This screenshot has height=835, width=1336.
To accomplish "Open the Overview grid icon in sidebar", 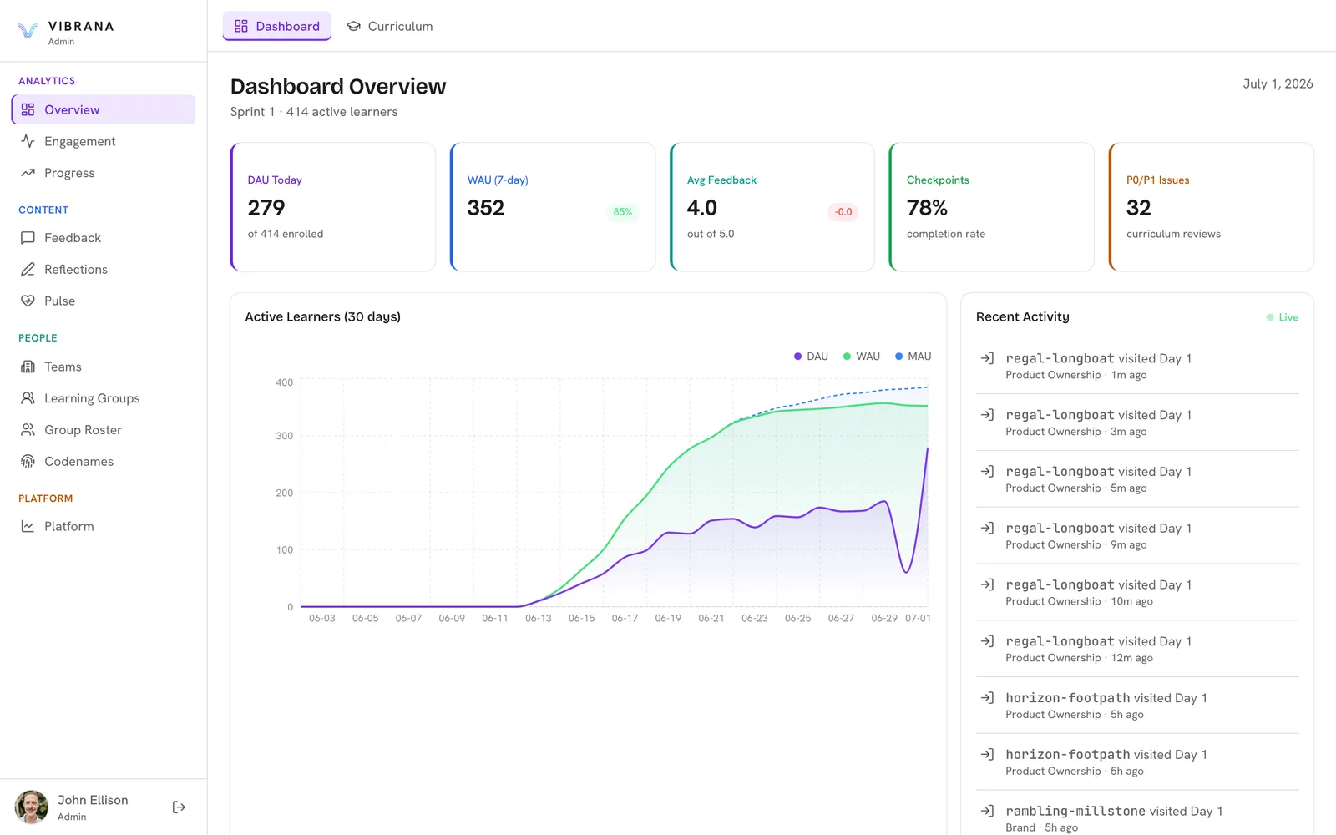I will pos(28,109).
